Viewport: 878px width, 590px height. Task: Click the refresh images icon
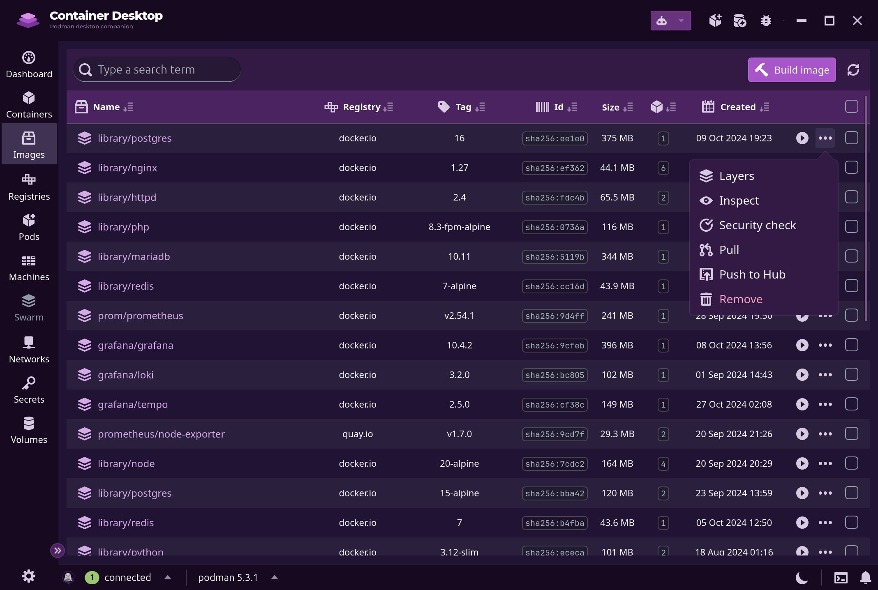point(853,70)
